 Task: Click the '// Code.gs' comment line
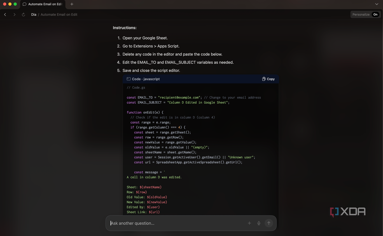coord(136,88)
